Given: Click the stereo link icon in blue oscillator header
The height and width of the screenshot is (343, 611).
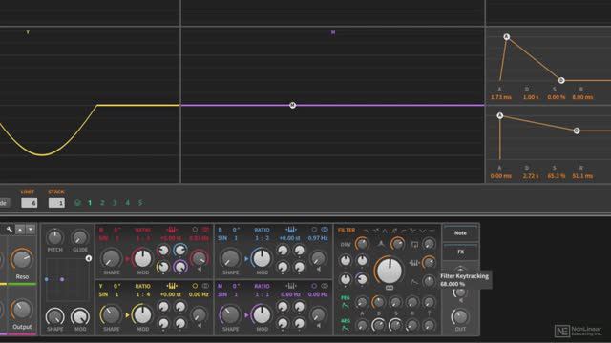Looking at the screenshot, I should pos(325,230).
